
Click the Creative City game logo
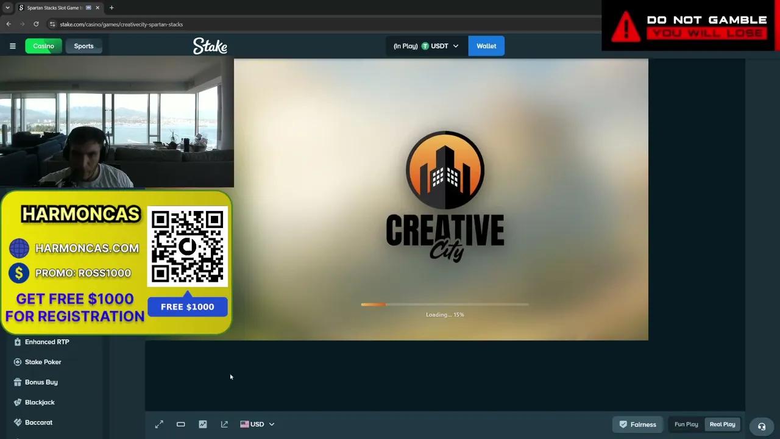pyautogui.click(x=445, y=196)
